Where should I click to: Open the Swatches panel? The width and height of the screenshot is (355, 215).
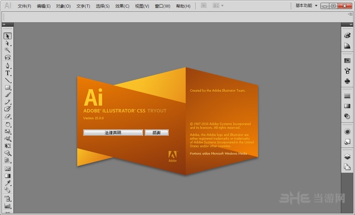[347, 61]
